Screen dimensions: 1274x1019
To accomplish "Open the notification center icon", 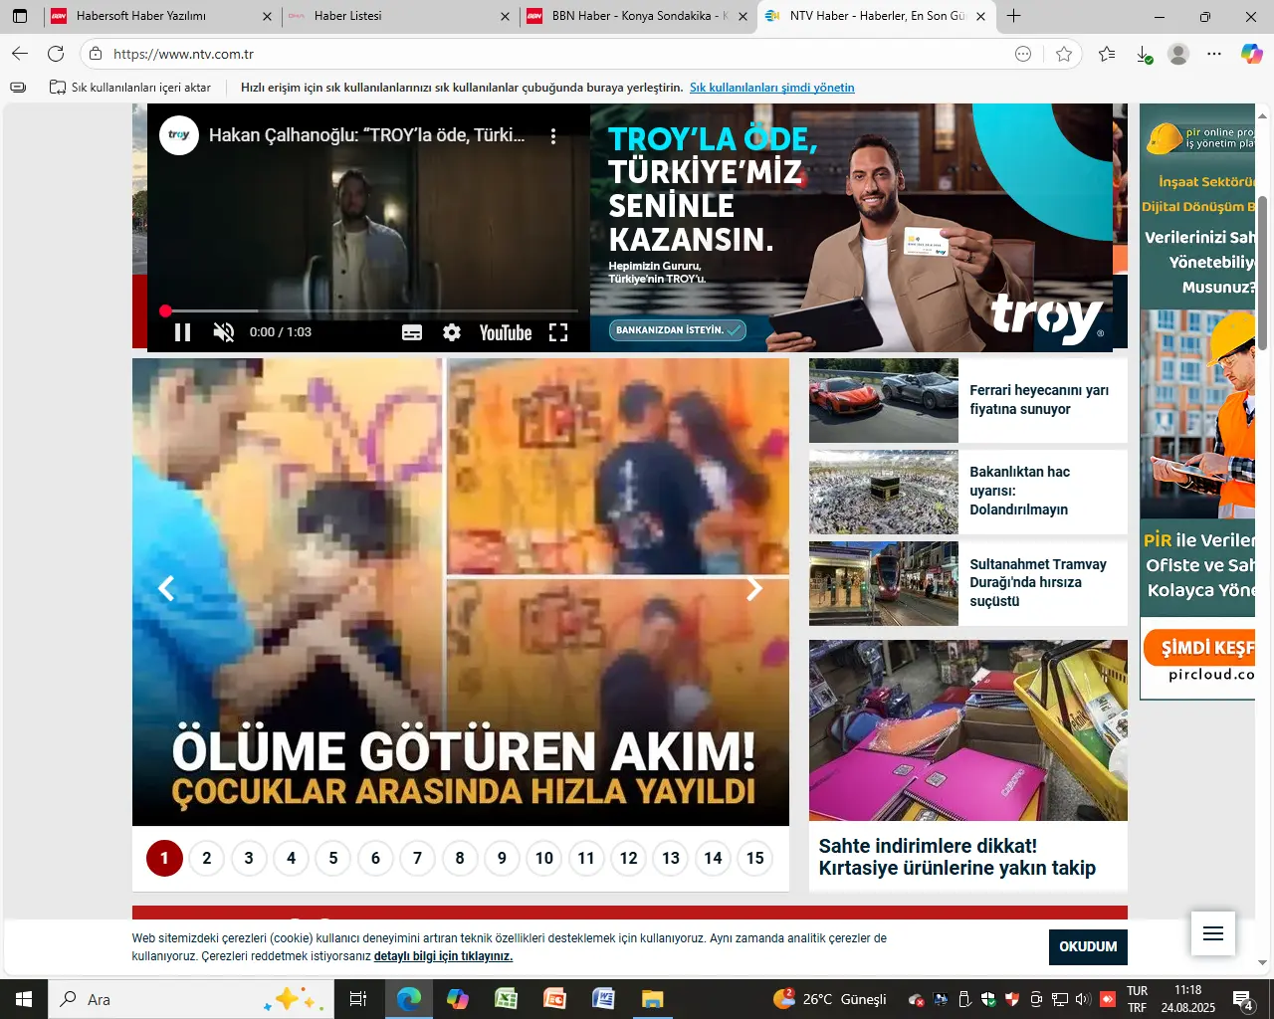I will (x=1242, y=999).
